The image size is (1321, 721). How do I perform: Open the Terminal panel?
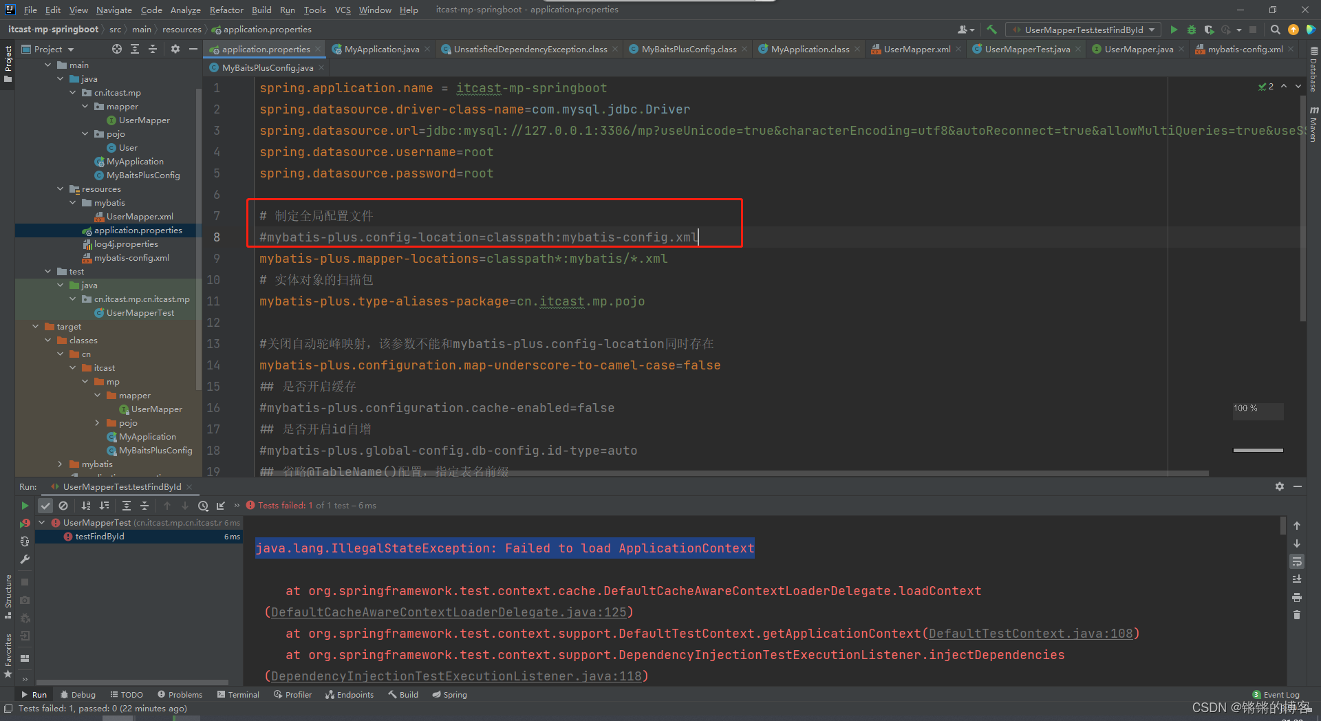pos(243,694)
